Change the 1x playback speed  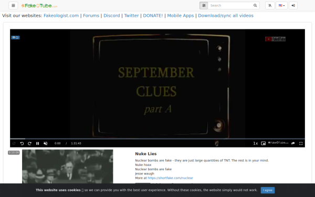pyautogui.click(x=255, y=143)
